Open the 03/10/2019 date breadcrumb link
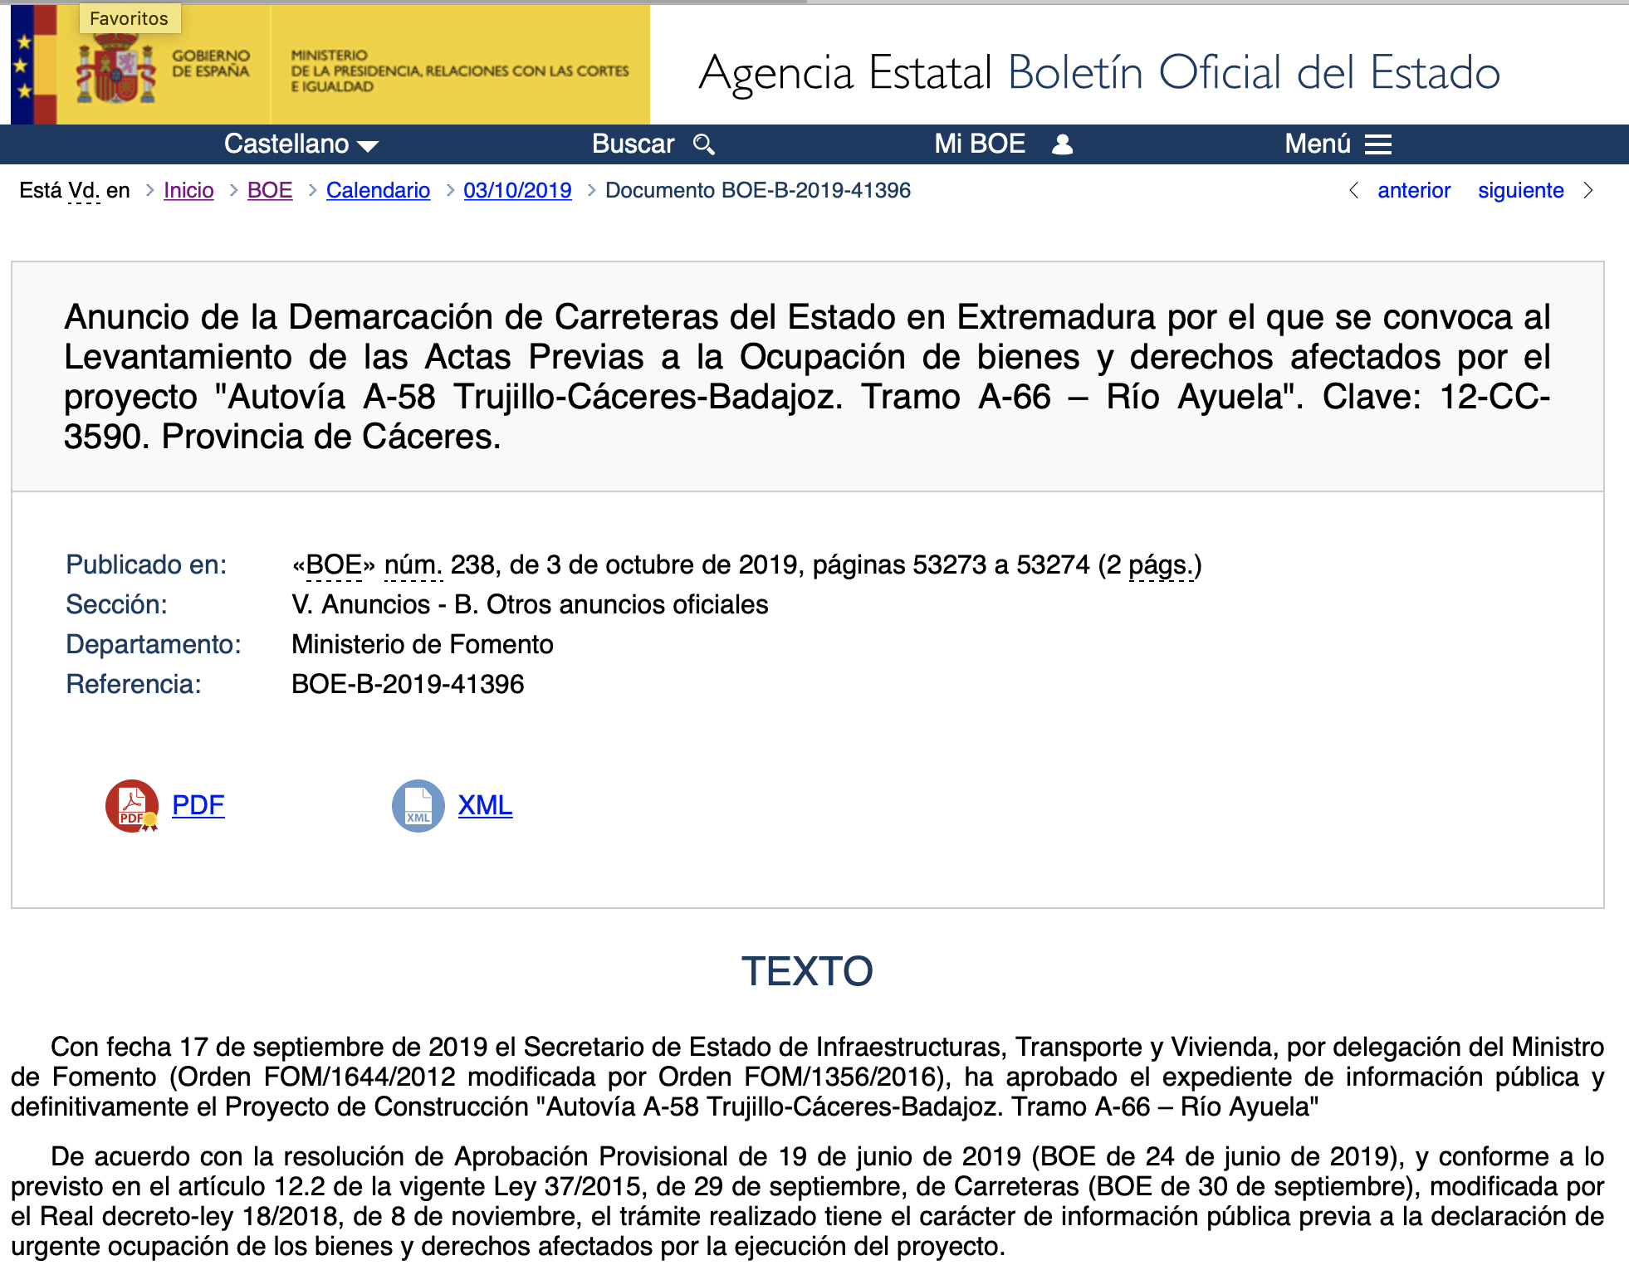Image resolution: width=1629 pixels, height=1270 pixels. click(x=517, y=190)
